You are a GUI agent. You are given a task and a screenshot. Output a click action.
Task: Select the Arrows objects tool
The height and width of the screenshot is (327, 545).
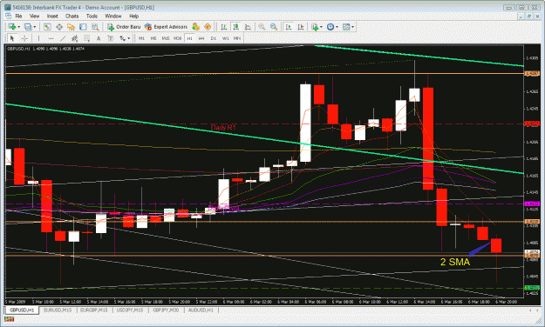click(122, 38)
